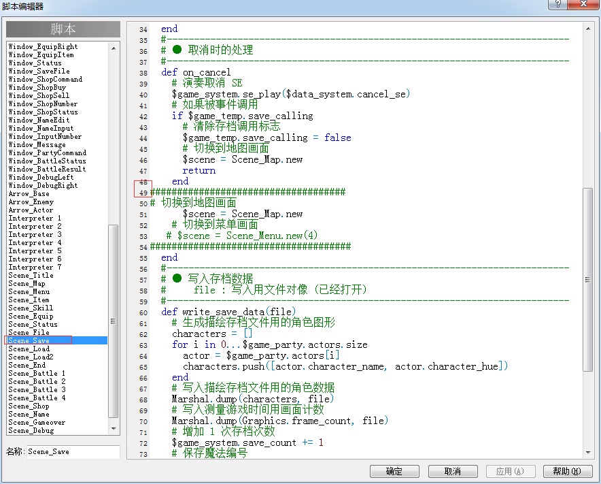Click line 53 commented Scene_Menu.new(4)

[x=242, y=236]
